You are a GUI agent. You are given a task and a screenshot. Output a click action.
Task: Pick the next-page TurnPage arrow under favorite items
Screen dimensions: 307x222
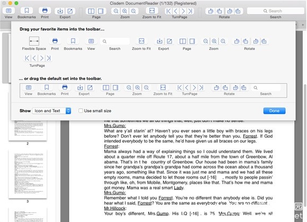tap(41, 58)
